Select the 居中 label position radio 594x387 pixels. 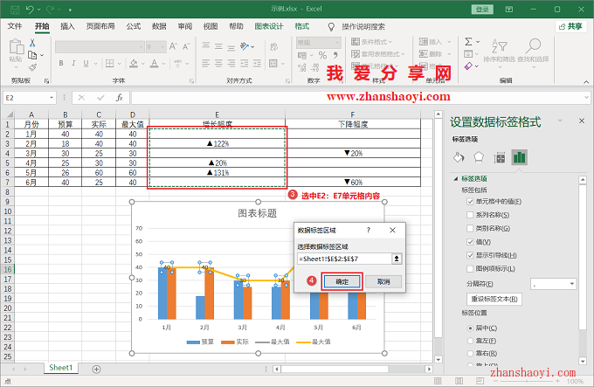point(470,328)
